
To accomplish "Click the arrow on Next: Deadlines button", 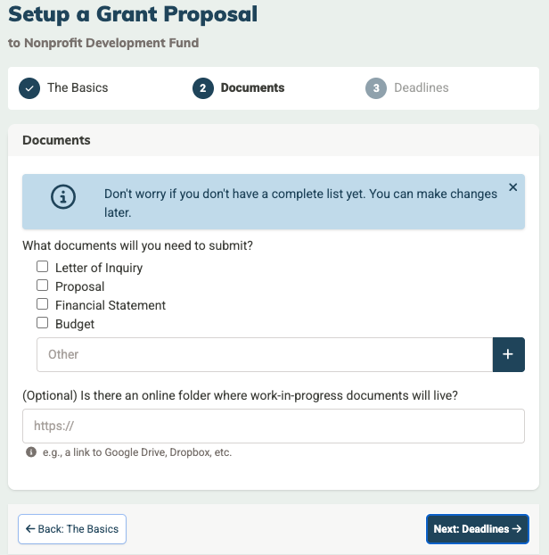I will point(517,529).
